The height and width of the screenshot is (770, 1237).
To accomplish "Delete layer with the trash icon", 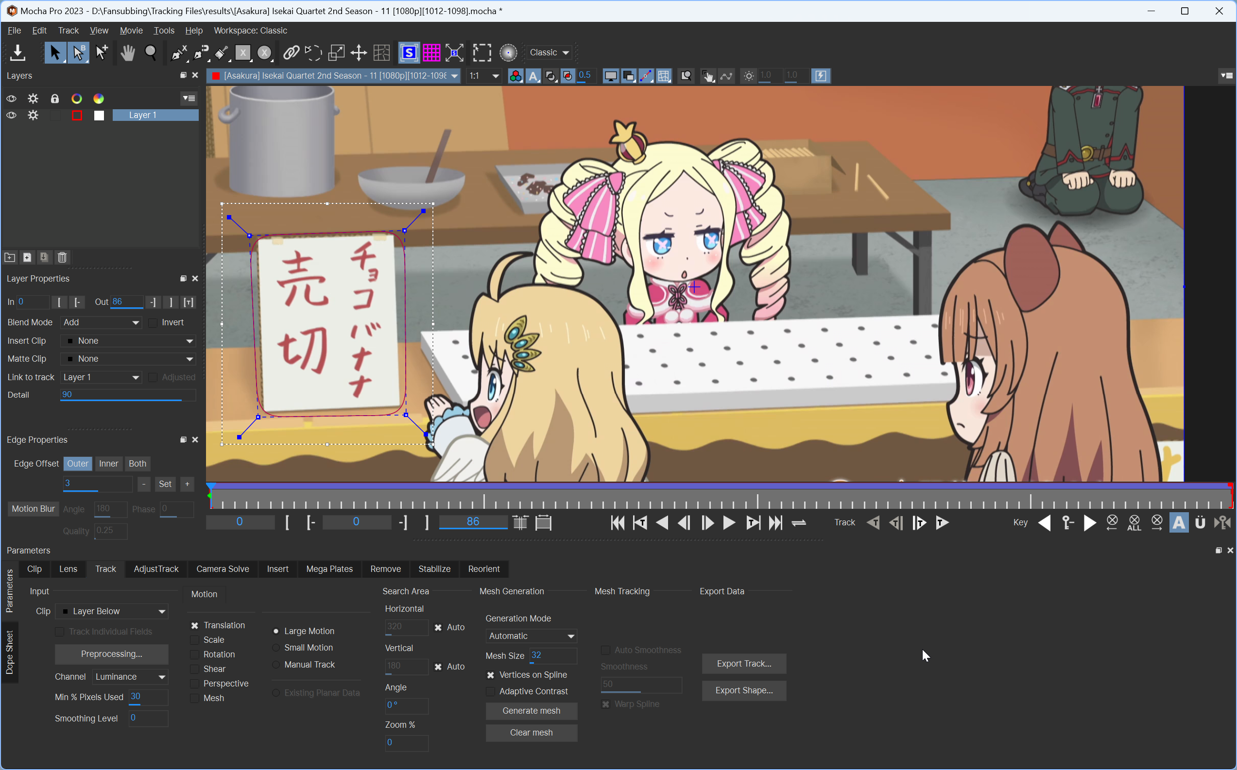I will point(62,258).
